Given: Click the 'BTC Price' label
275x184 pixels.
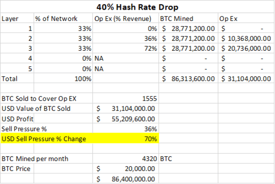Looking at the screenshot, I should coord(16,168).
